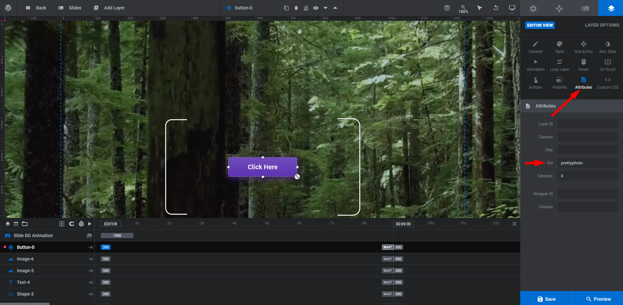The height and width of the screenshot is (305, 623).
Task: Select the Image-5 layer row
Action: tap(47, 271)
